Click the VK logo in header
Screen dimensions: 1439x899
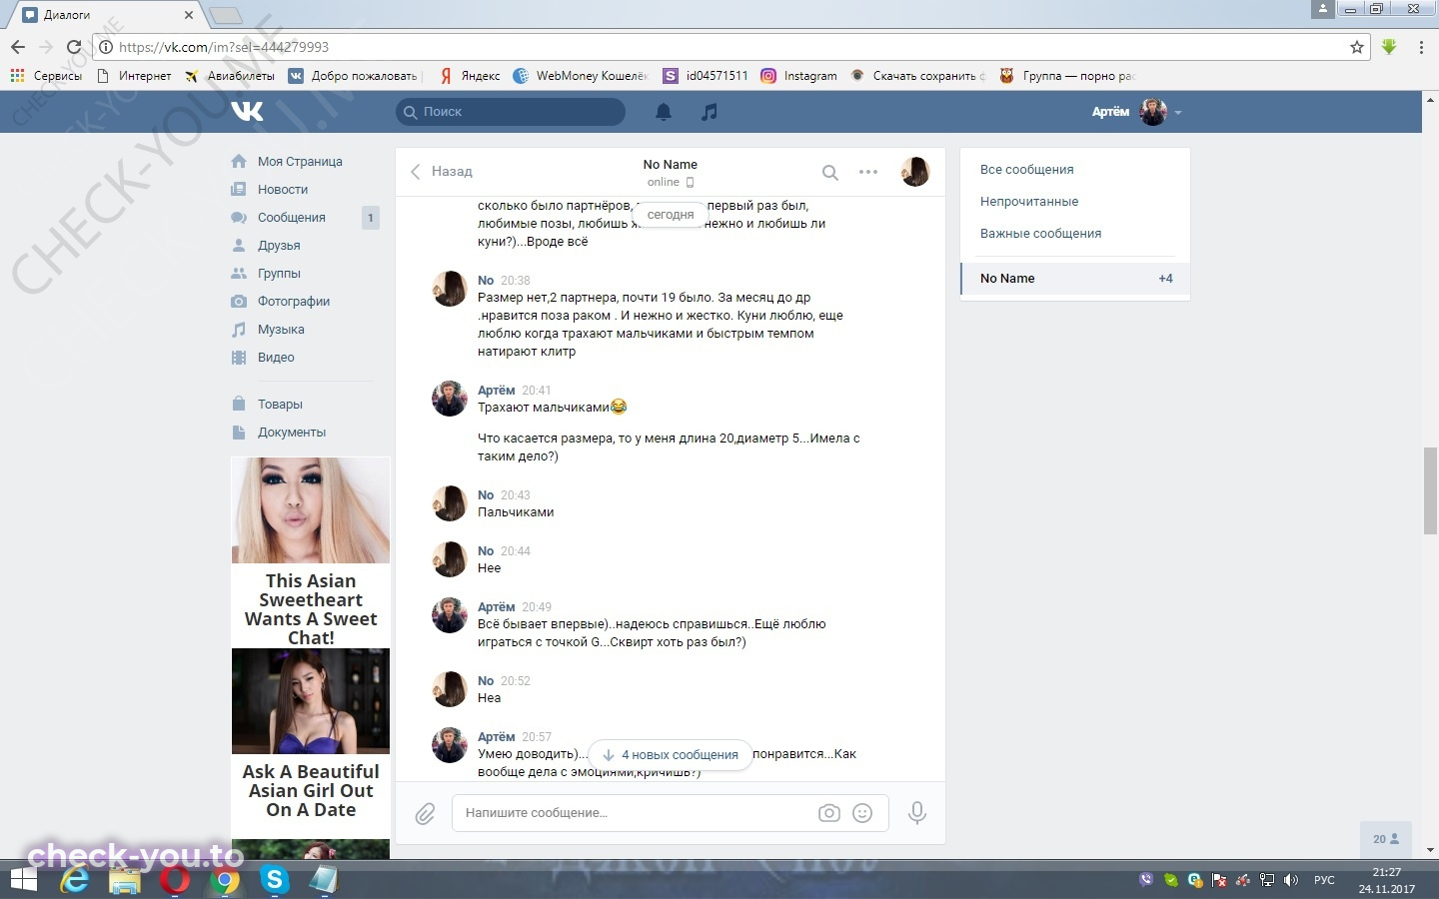[247, 111]
